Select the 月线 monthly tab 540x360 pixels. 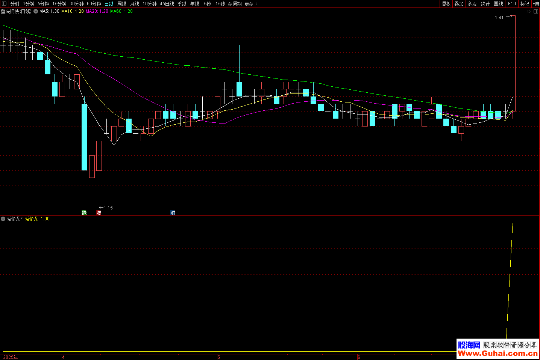pos(135,4)
